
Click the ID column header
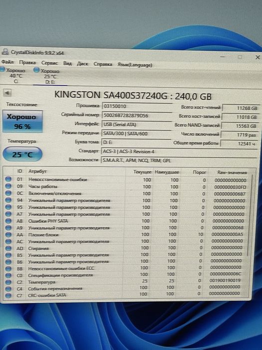coord(19,171)
